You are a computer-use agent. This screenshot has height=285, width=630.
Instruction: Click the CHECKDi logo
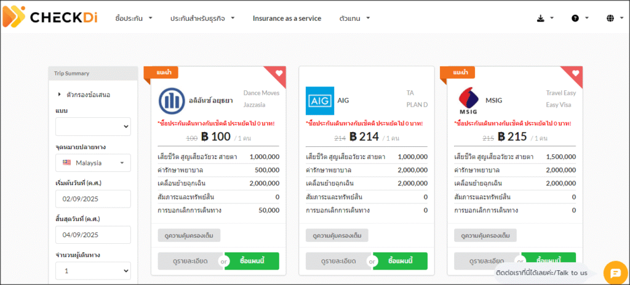[50, 17]
